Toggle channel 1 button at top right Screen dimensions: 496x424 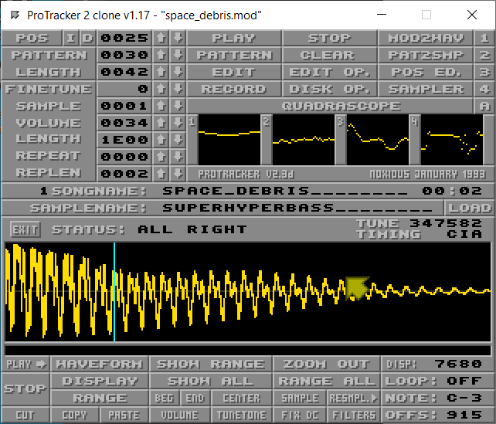click(x=484, y=39)
